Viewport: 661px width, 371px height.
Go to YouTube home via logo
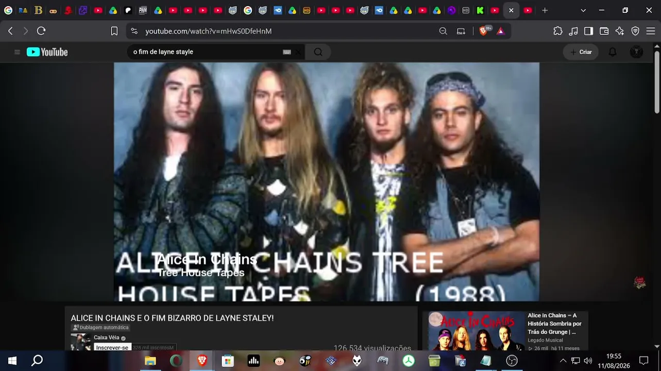(x=47, y=52)
